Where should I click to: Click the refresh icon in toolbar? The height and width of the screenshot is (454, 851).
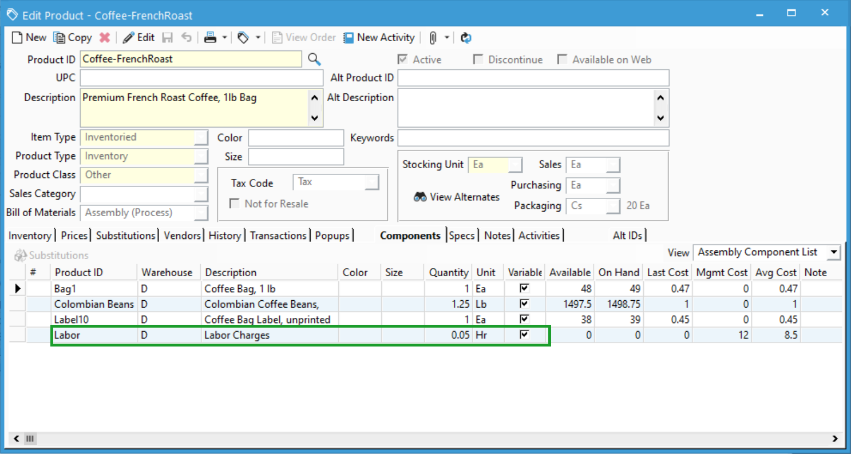pyautogui.click(x=466, y=38)
